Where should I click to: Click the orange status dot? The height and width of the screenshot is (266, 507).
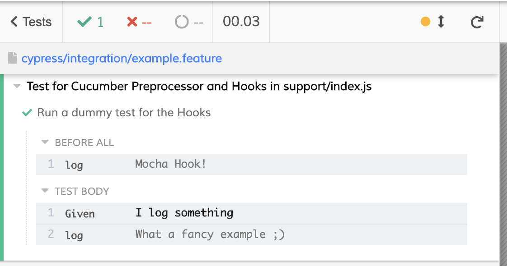tap(426, 22)
